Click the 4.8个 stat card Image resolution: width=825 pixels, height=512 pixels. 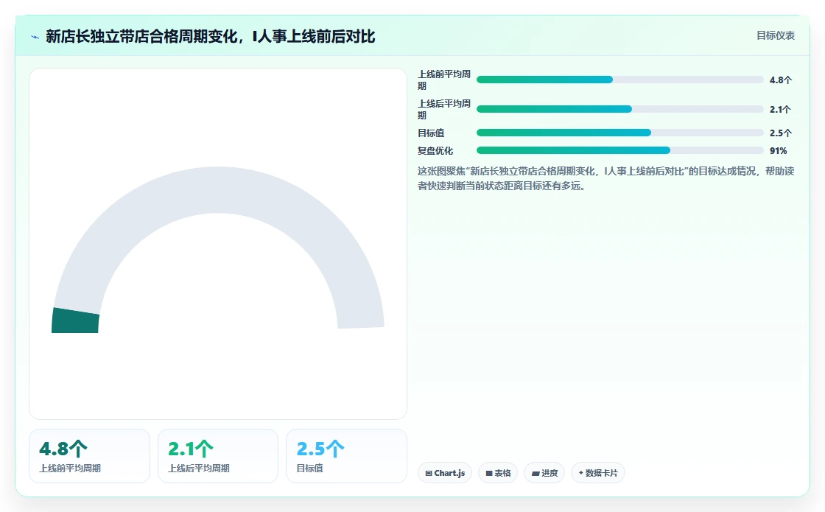point(89,456)
